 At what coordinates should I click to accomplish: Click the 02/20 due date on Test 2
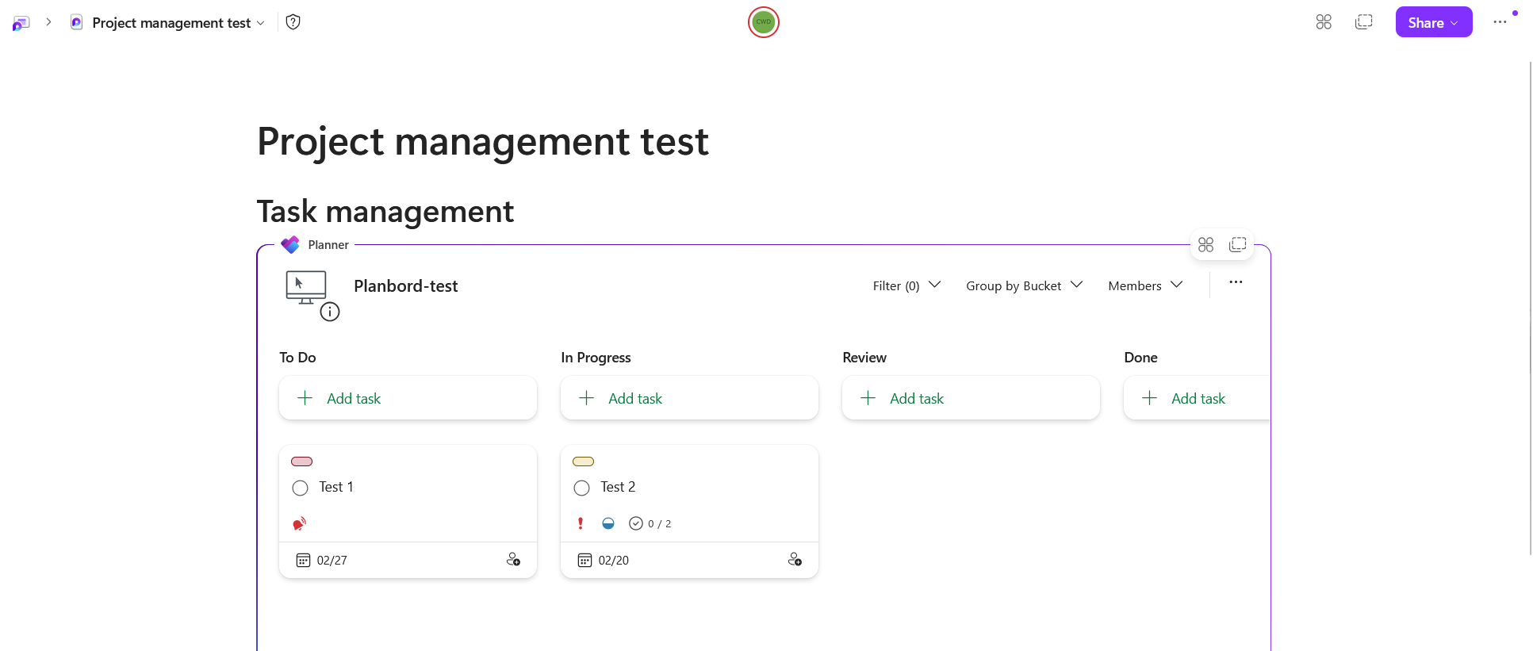[613, 561]
